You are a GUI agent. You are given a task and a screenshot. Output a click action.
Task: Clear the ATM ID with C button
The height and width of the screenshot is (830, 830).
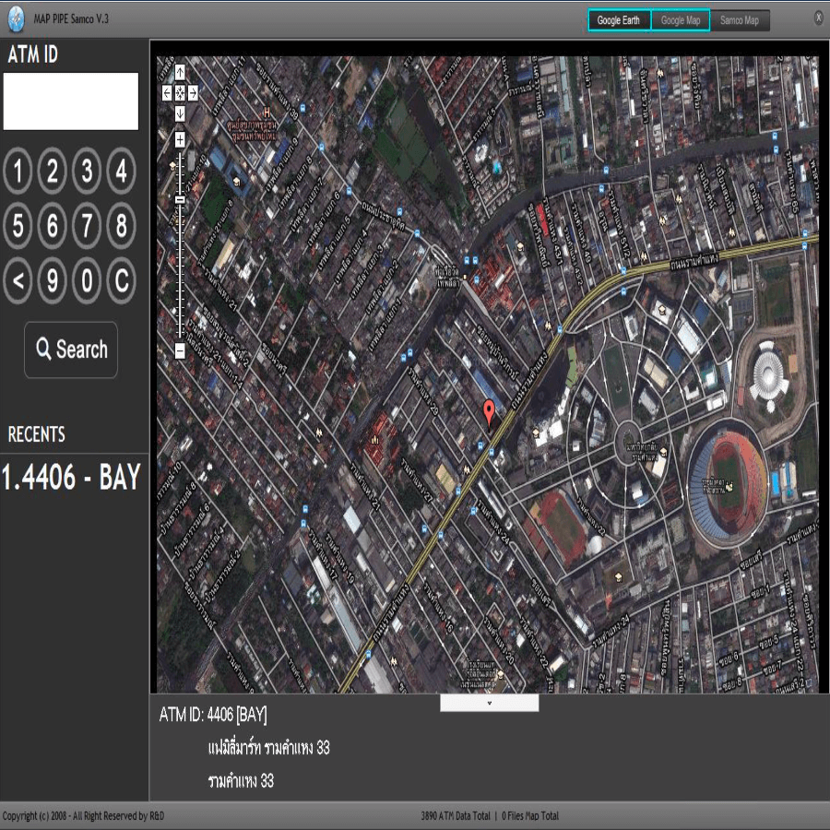click(x=121, y=280)
